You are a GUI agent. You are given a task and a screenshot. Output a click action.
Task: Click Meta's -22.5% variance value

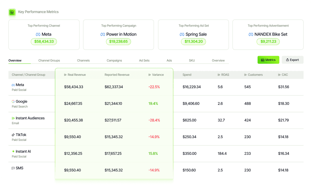[154, 87]
